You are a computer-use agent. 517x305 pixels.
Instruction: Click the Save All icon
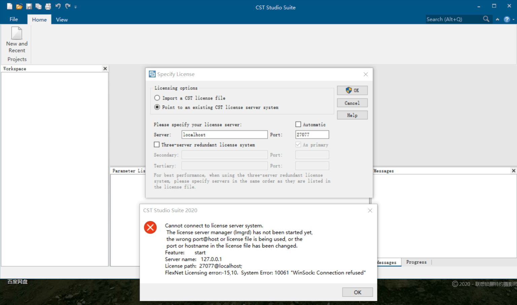tap(38, 6)
